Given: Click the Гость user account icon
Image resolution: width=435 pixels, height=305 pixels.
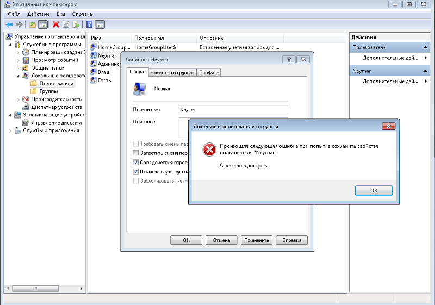Looking at the screenshot, I should click(x=94, y=80).
